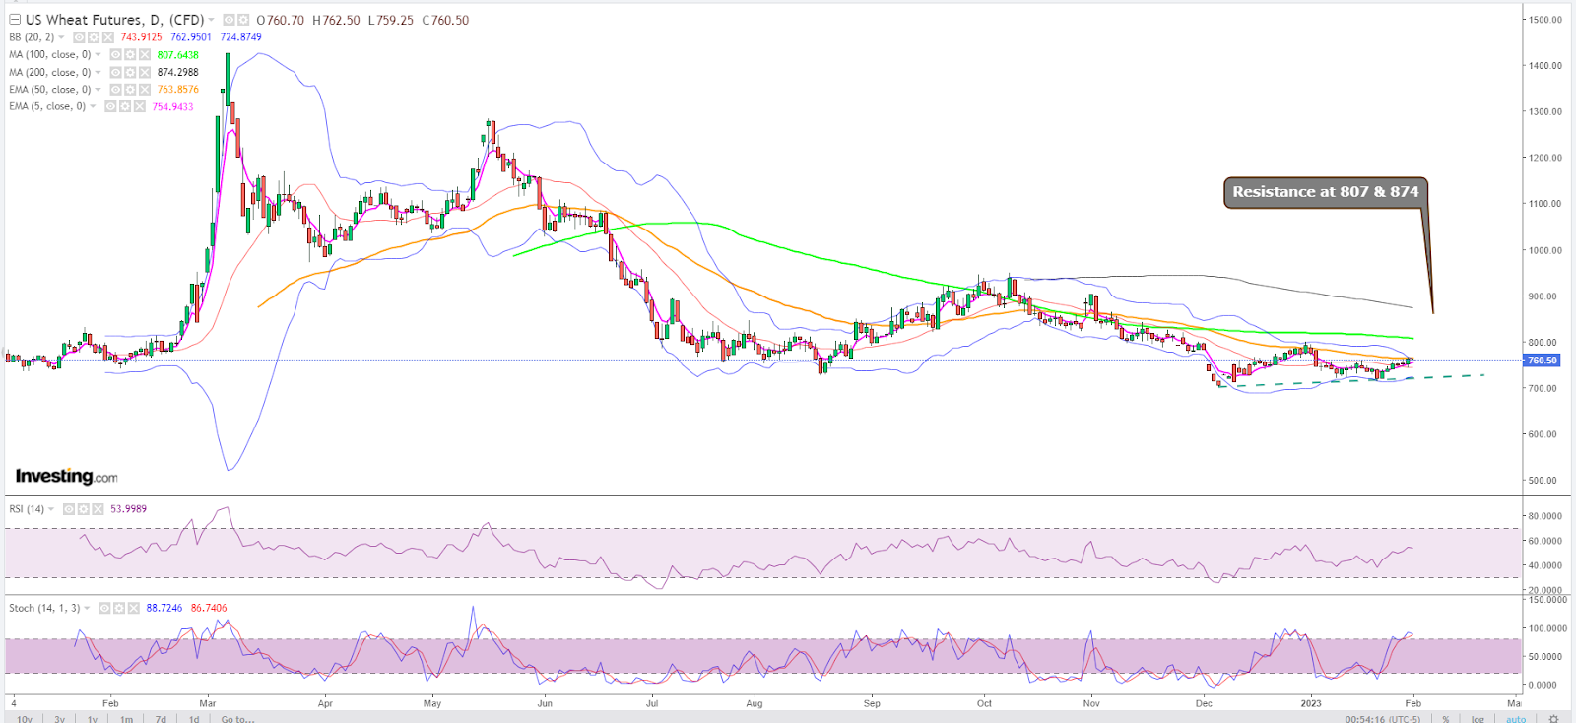Open Stoch (14, 1, 3) settings gear
The image size is (1576, 723).
(119, 608)
